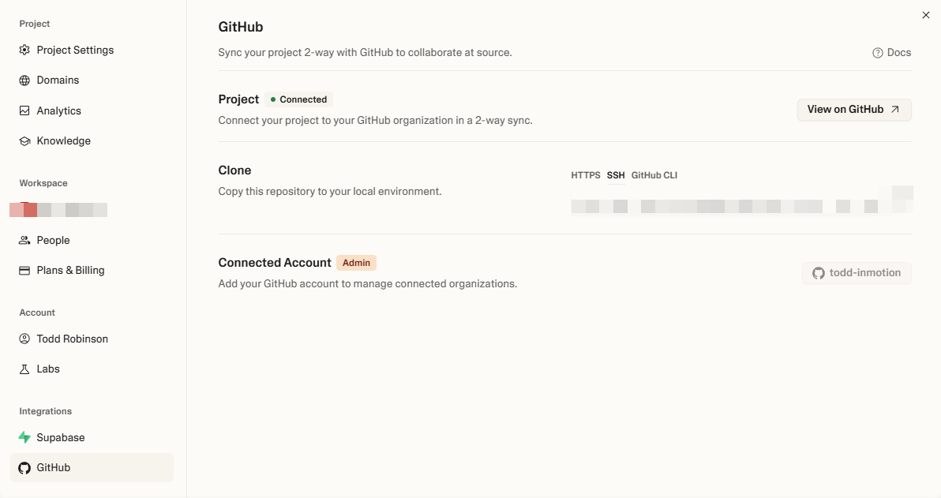Select the Plans & Billing card icon
Image resolution: width=941 pixels, height=498 pixels.
[x=24, y=270]
